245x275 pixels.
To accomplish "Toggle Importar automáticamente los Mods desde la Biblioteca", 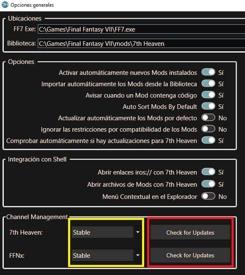I will click(208, 84).
